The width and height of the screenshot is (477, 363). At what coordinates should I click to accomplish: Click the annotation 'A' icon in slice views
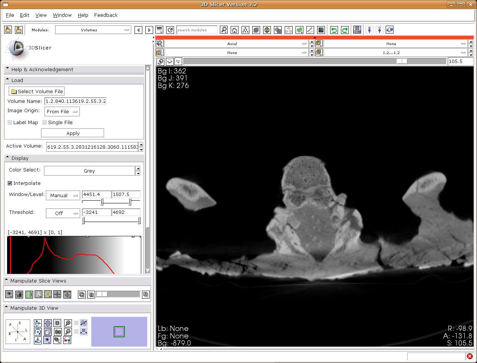point(38,294)
